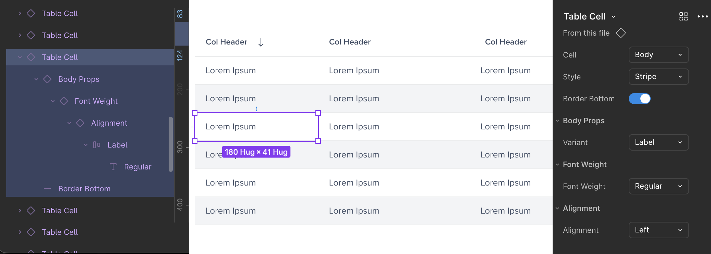The image size is (711, 254).
Task: Open the three-dots more options menu
Action: (x=702, y=16)
